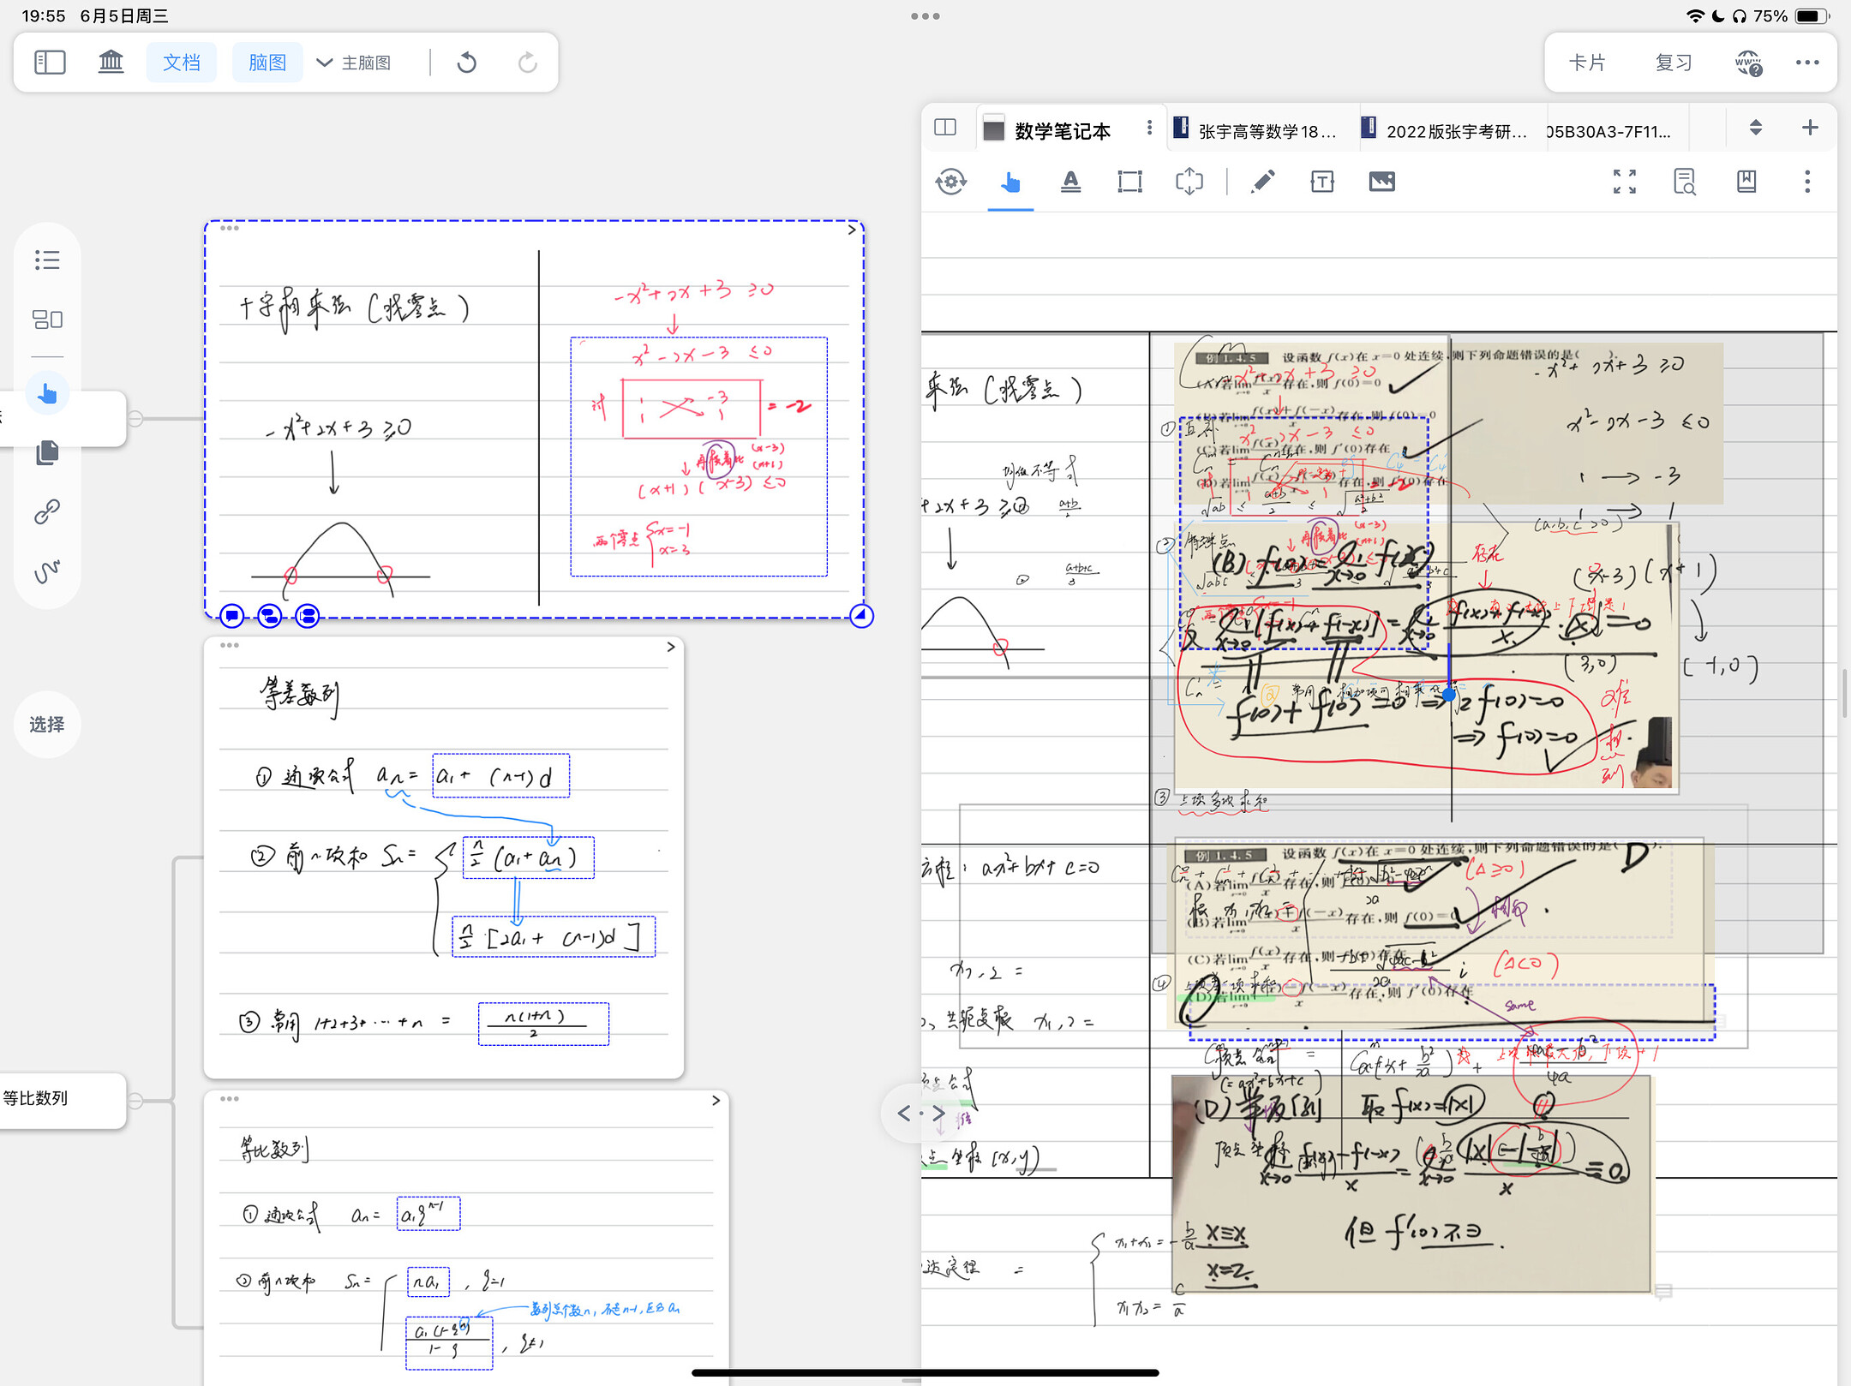
Task: Switch to the 张宇高等数学18 tab
Action: (1260, 130)
